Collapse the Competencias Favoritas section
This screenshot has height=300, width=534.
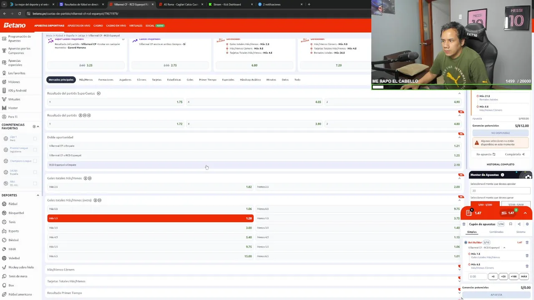(x=38, y=126)
